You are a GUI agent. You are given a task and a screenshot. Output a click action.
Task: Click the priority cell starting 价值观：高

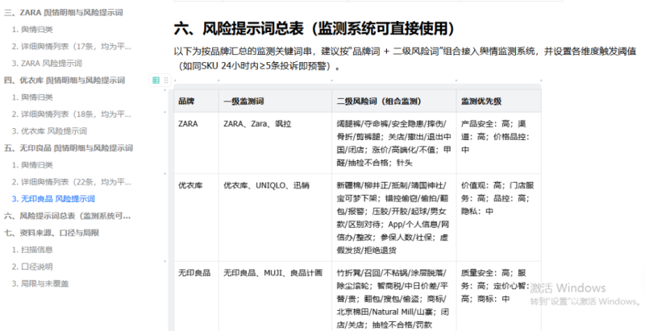pyautogui.click(x=498, y=217)
